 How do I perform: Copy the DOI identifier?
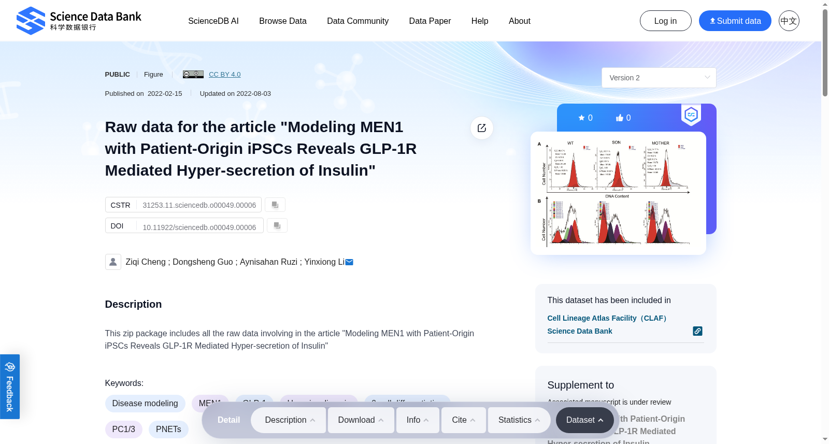277,225
